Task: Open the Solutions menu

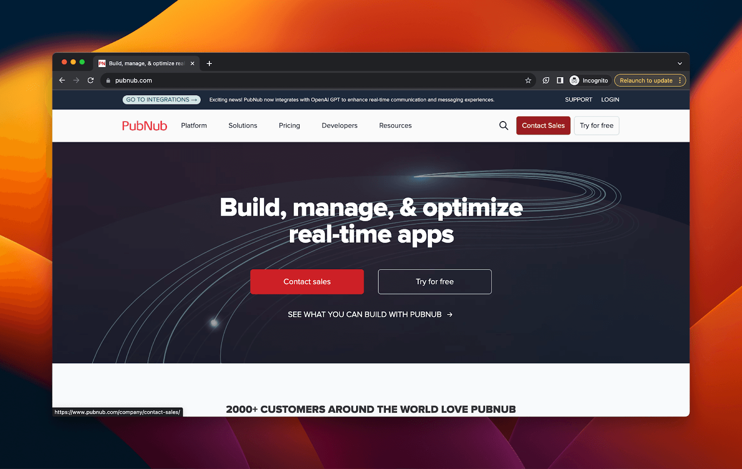Action: click(243, 126)
